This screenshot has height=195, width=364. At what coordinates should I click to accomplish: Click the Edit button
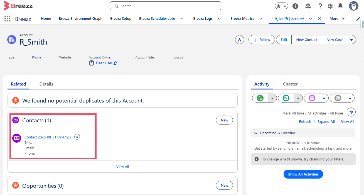point(284,40)
